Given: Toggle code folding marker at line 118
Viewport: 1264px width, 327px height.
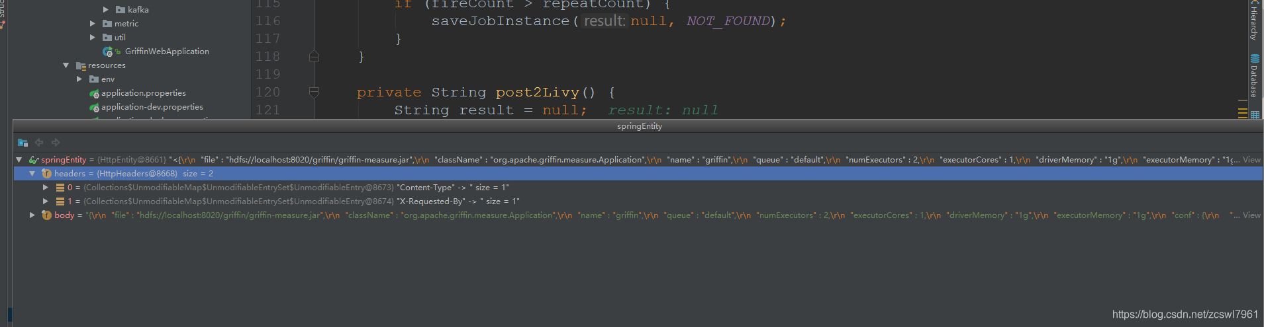Looking at the screenshot, I should click(315, 56).
